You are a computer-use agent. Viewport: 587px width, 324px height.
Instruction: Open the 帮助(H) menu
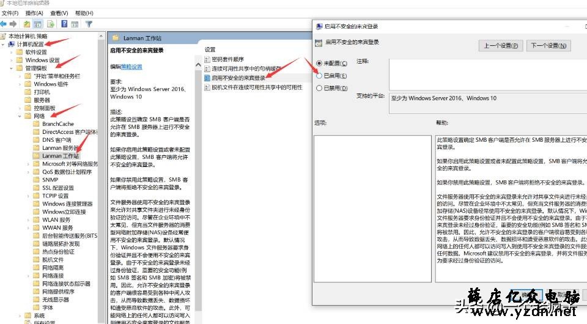pos(84,13)
